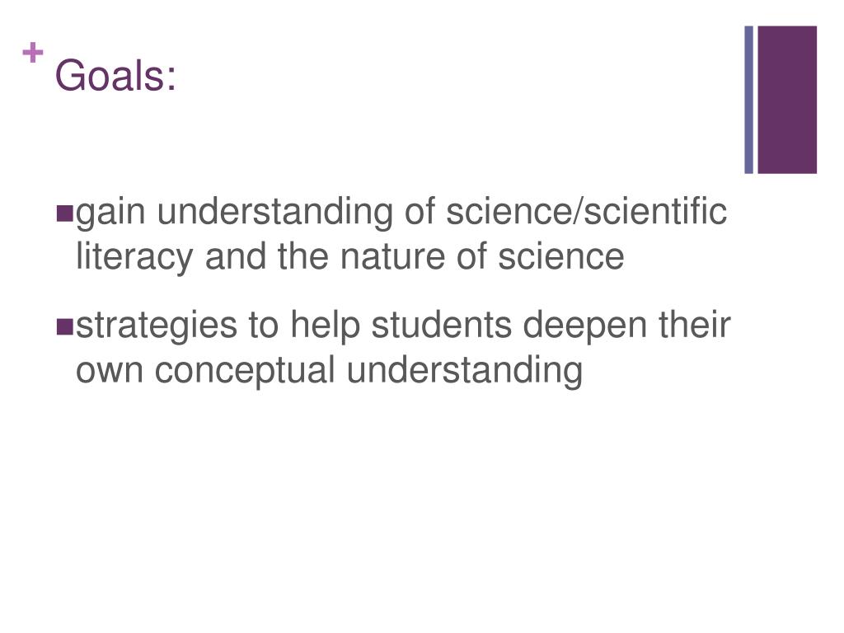This screenshot has height=633, width=844.
Task: Click the word "help" in second bullet
Action: tap(325, 326)
